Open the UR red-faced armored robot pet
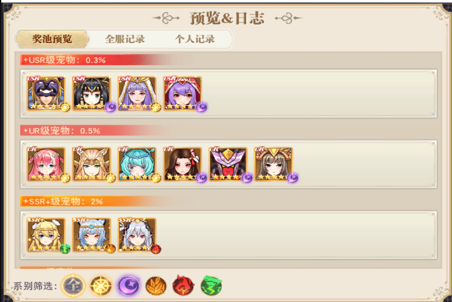 tap(229, 164)
